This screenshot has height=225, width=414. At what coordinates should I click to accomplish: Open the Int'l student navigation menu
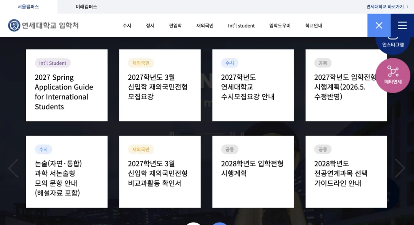241,25
